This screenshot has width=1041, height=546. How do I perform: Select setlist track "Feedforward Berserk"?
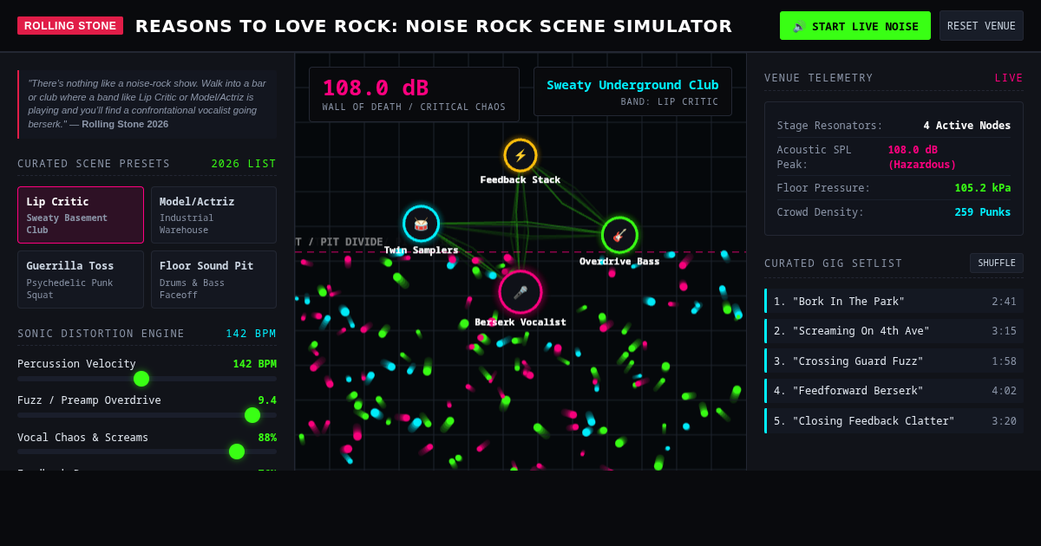(x=894, y=391)
